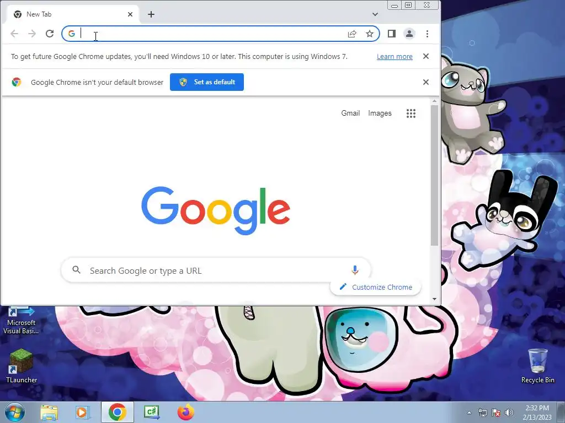
Task: Click the browser back arrow
Action: (14, 34)
